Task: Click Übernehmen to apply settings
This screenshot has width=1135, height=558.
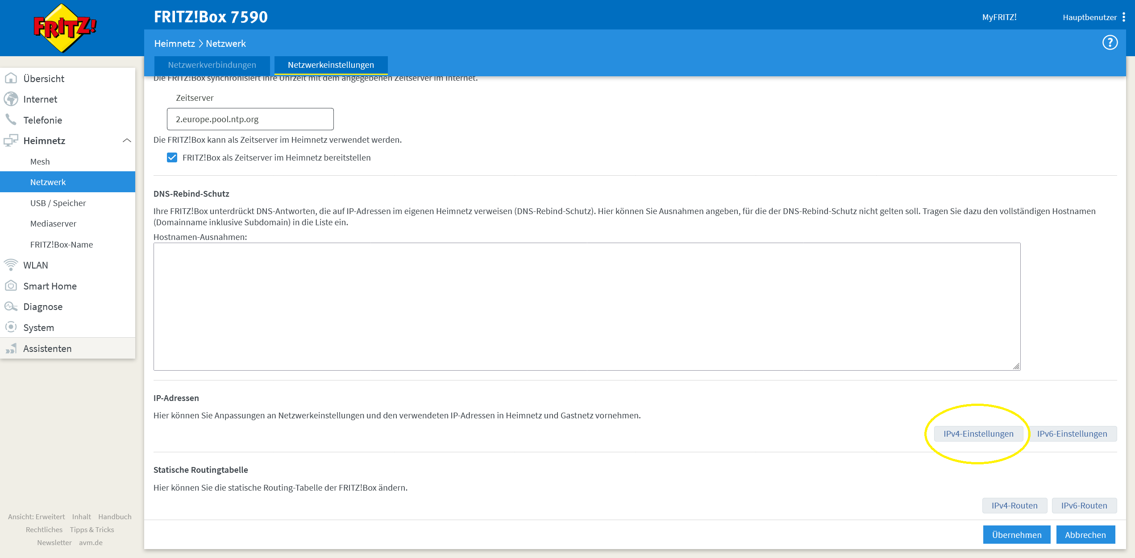Action: coord(1017,535)
